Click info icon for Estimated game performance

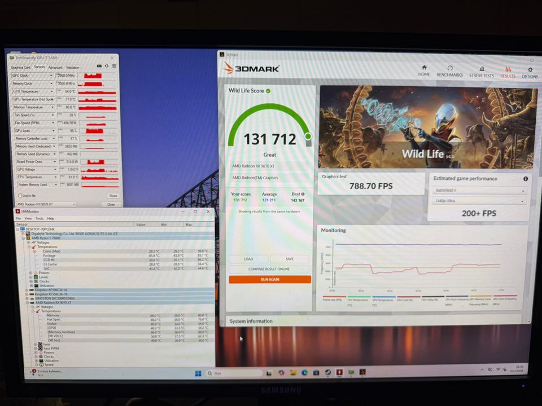(526, 179)
